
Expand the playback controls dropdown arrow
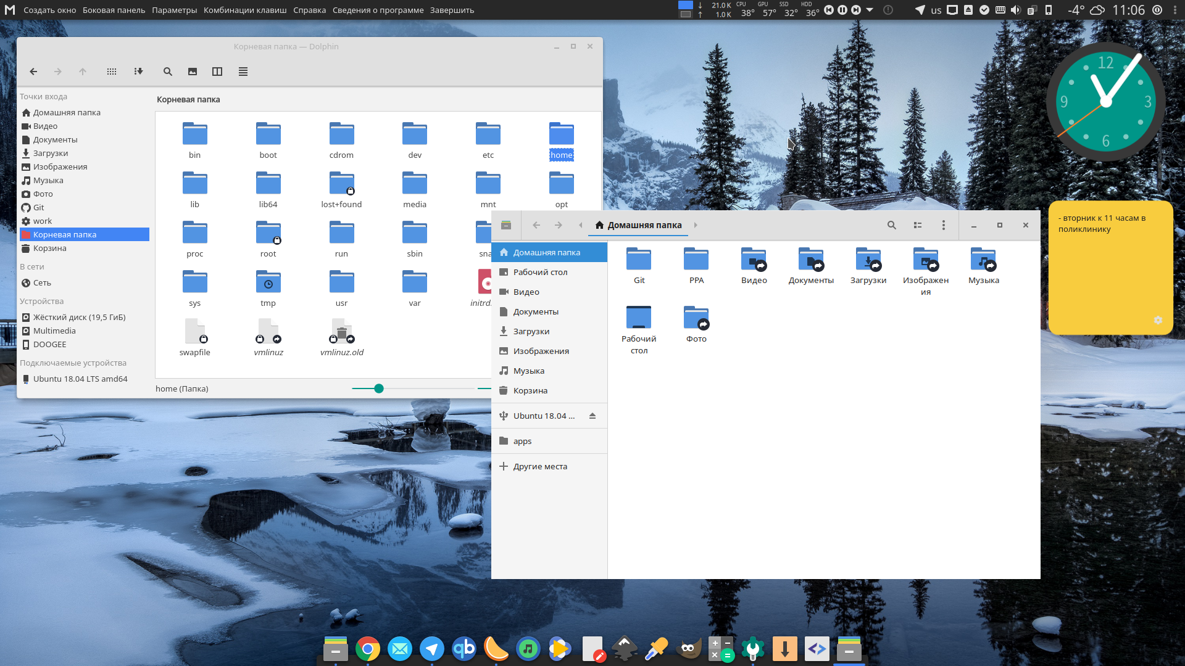pyautogui.click(x=869, y=10)
